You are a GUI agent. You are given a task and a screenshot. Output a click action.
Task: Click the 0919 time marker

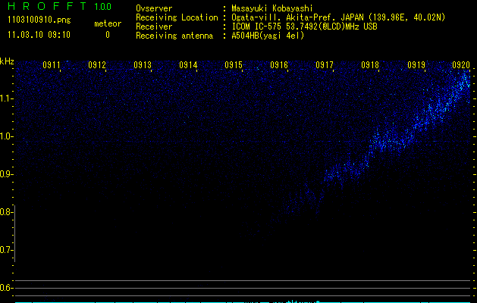416,65
